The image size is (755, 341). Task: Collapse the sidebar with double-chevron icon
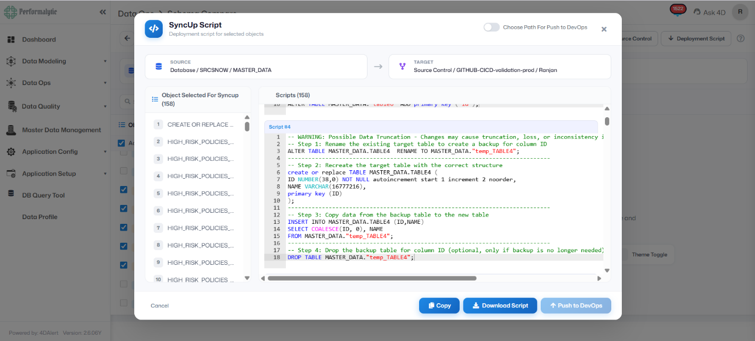tap(102, 12)
